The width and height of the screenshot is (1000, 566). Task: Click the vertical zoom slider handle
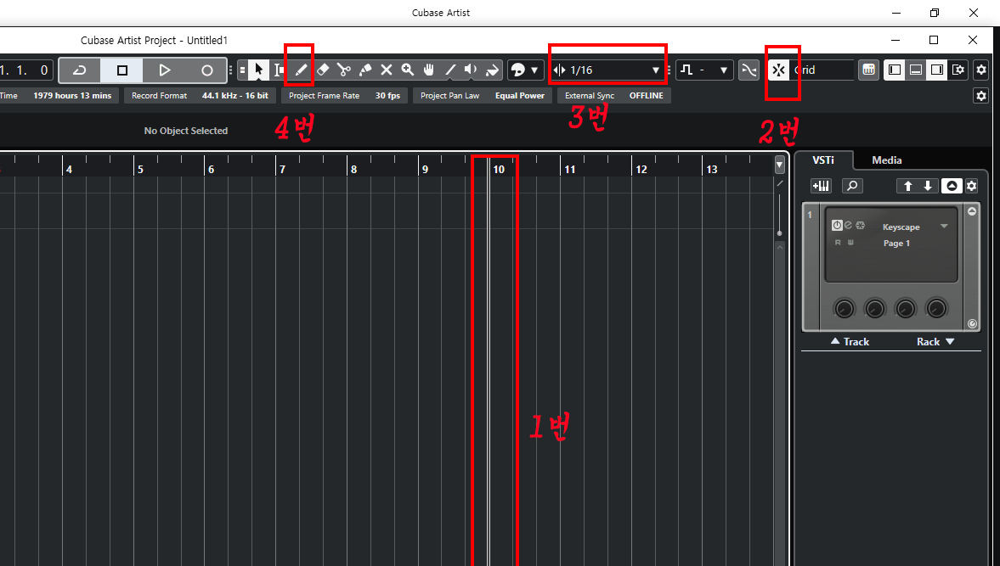pos(779,233)
